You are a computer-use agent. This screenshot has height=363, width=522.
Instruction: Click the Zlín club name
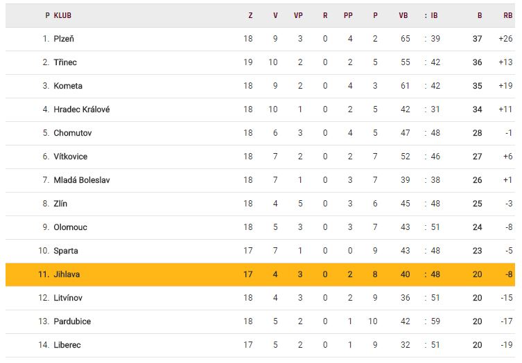pos(60,204)
